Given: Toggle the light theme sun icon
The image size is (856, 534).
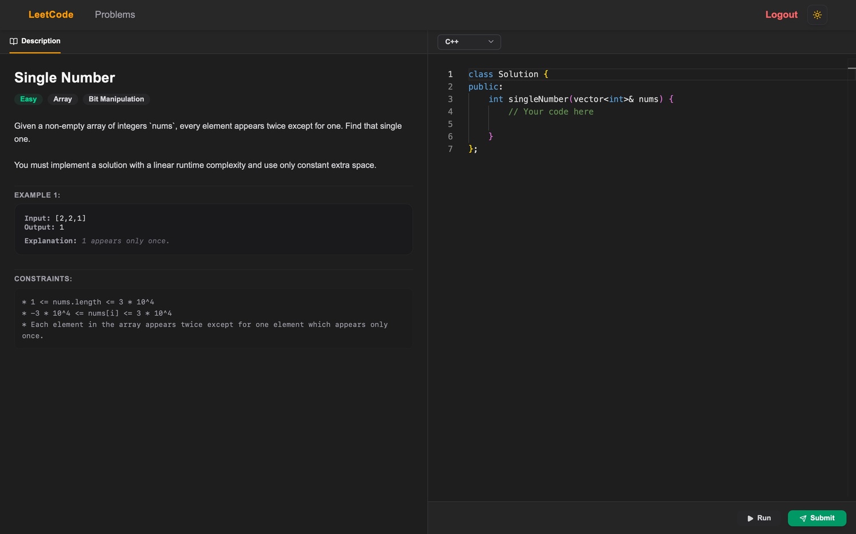Looking at the screenshot, I should point(817,15).
